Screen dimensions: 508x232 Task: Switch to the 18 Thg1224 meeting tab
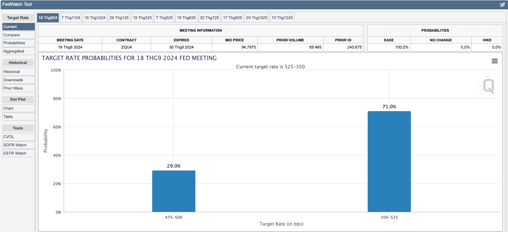pos(95,18)
